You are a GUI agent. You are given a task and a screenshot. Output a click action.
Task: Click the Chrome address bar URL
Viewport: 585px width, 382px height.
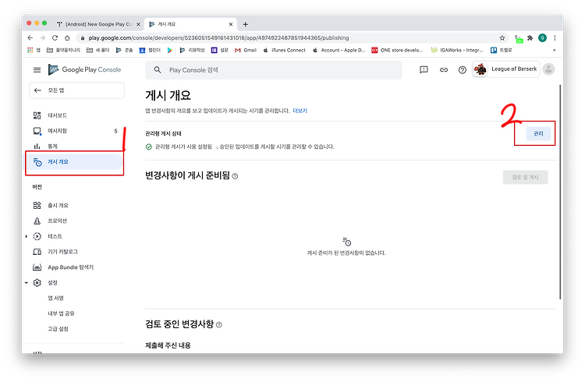tap(218, 37)
